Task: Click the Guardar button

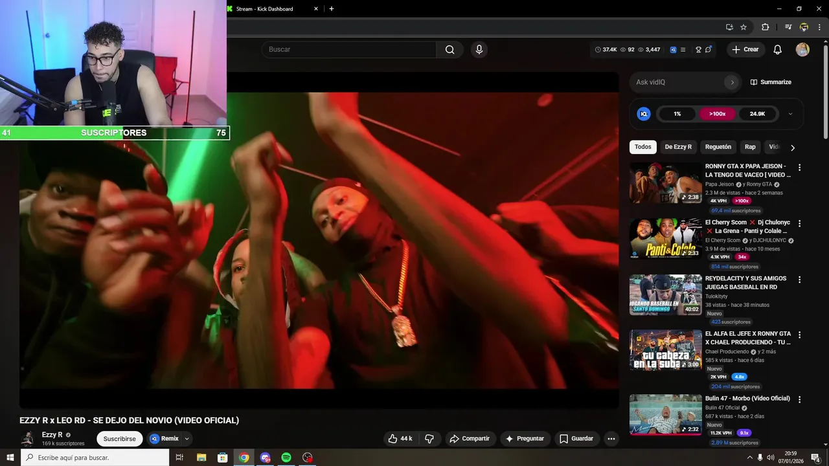Action: [576, 439]
